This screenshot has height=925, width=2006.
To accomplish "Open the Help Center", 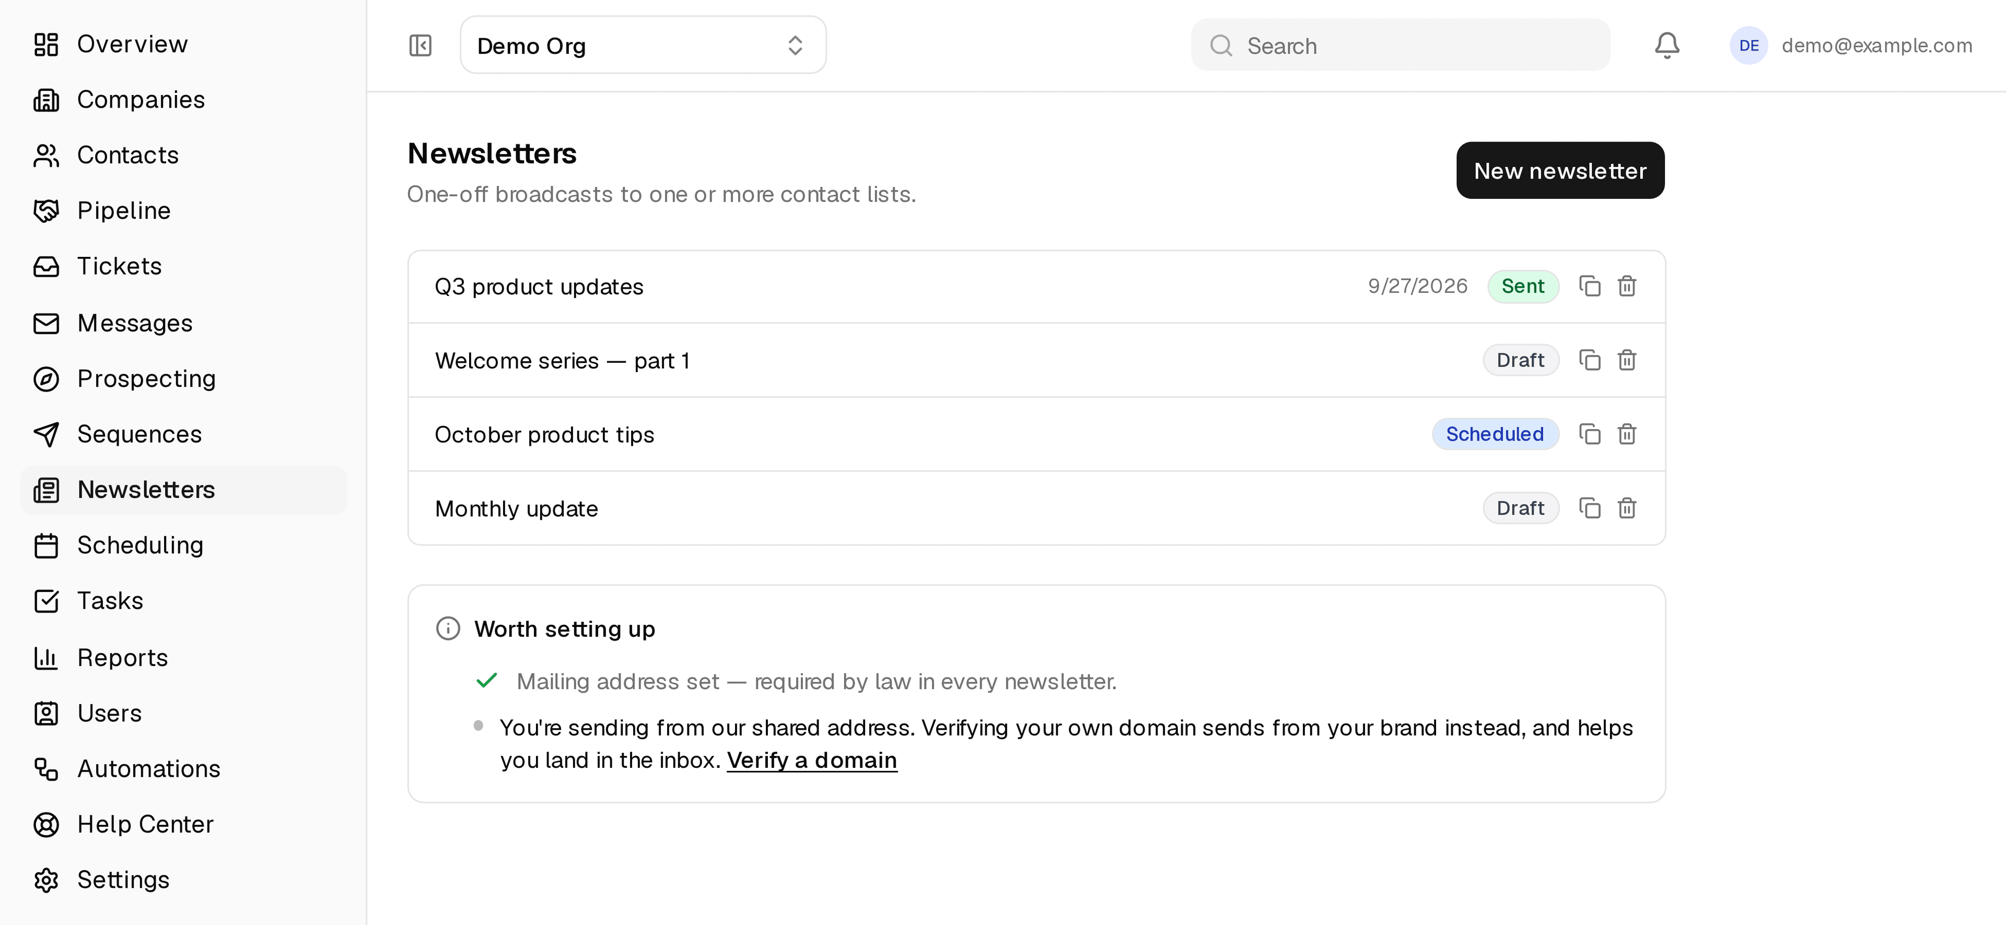I will click(183, 825).
